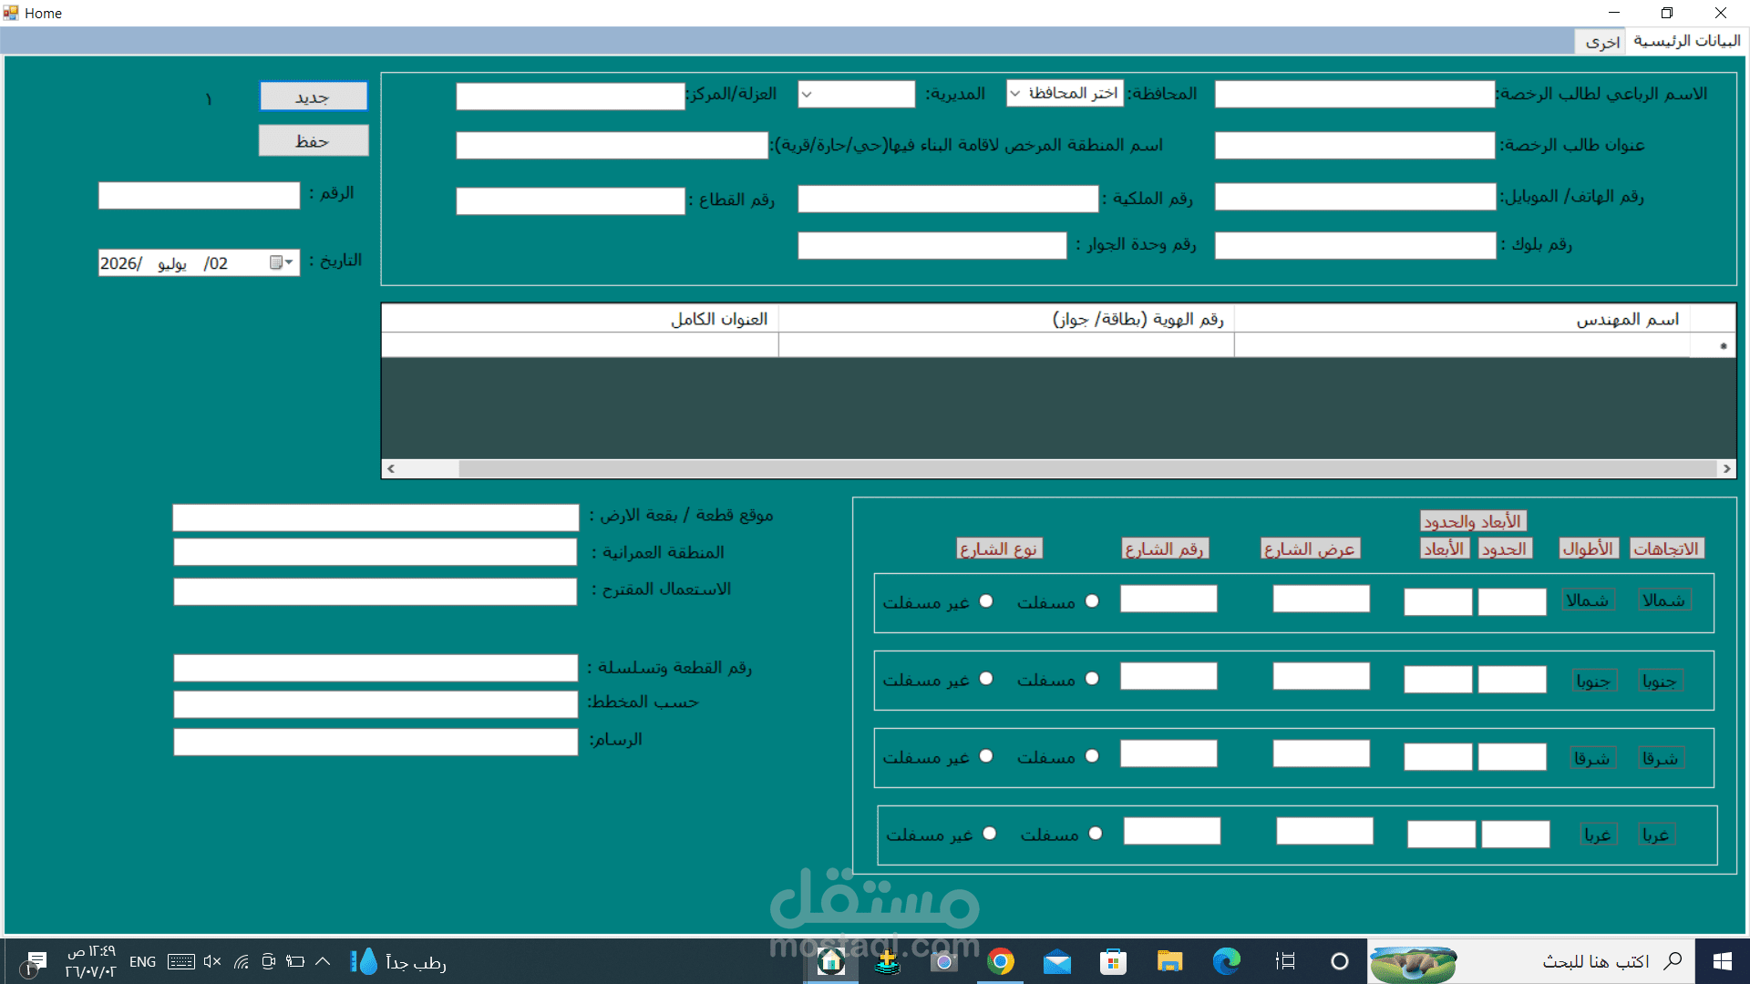
Task: Switch to the اخرى tab
Action: coord(1601,42)
